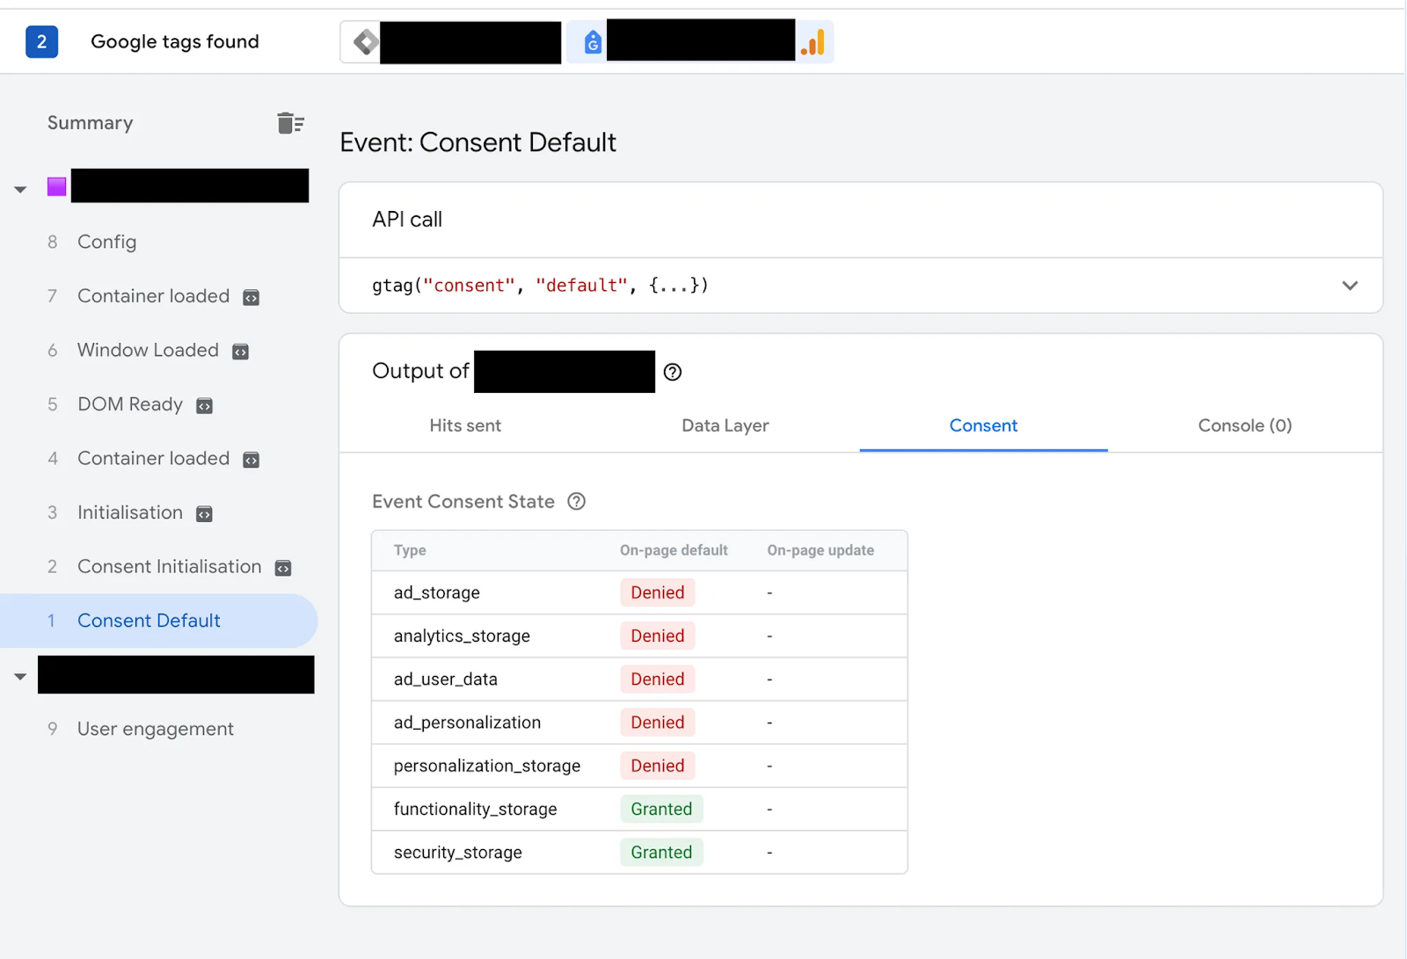
Task: Open help icon beside Output of
Action: 673,372
